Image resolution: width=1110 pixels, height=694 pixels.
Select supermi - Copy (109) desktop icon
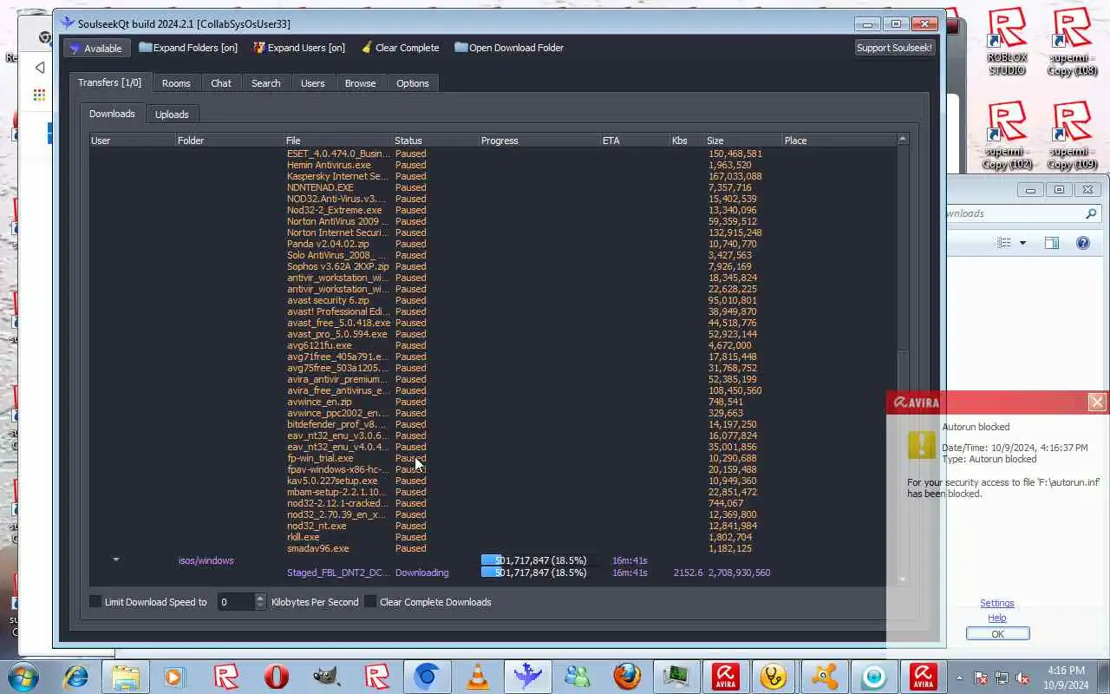1072,136
